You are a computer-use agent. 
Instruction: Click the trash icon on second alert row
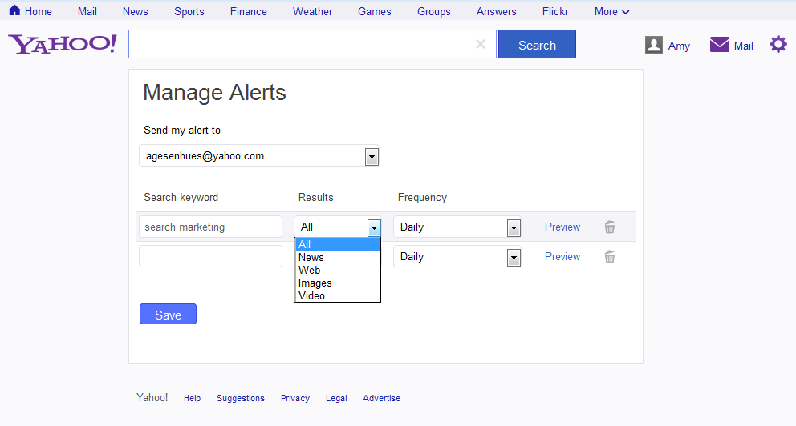[610, 257]
